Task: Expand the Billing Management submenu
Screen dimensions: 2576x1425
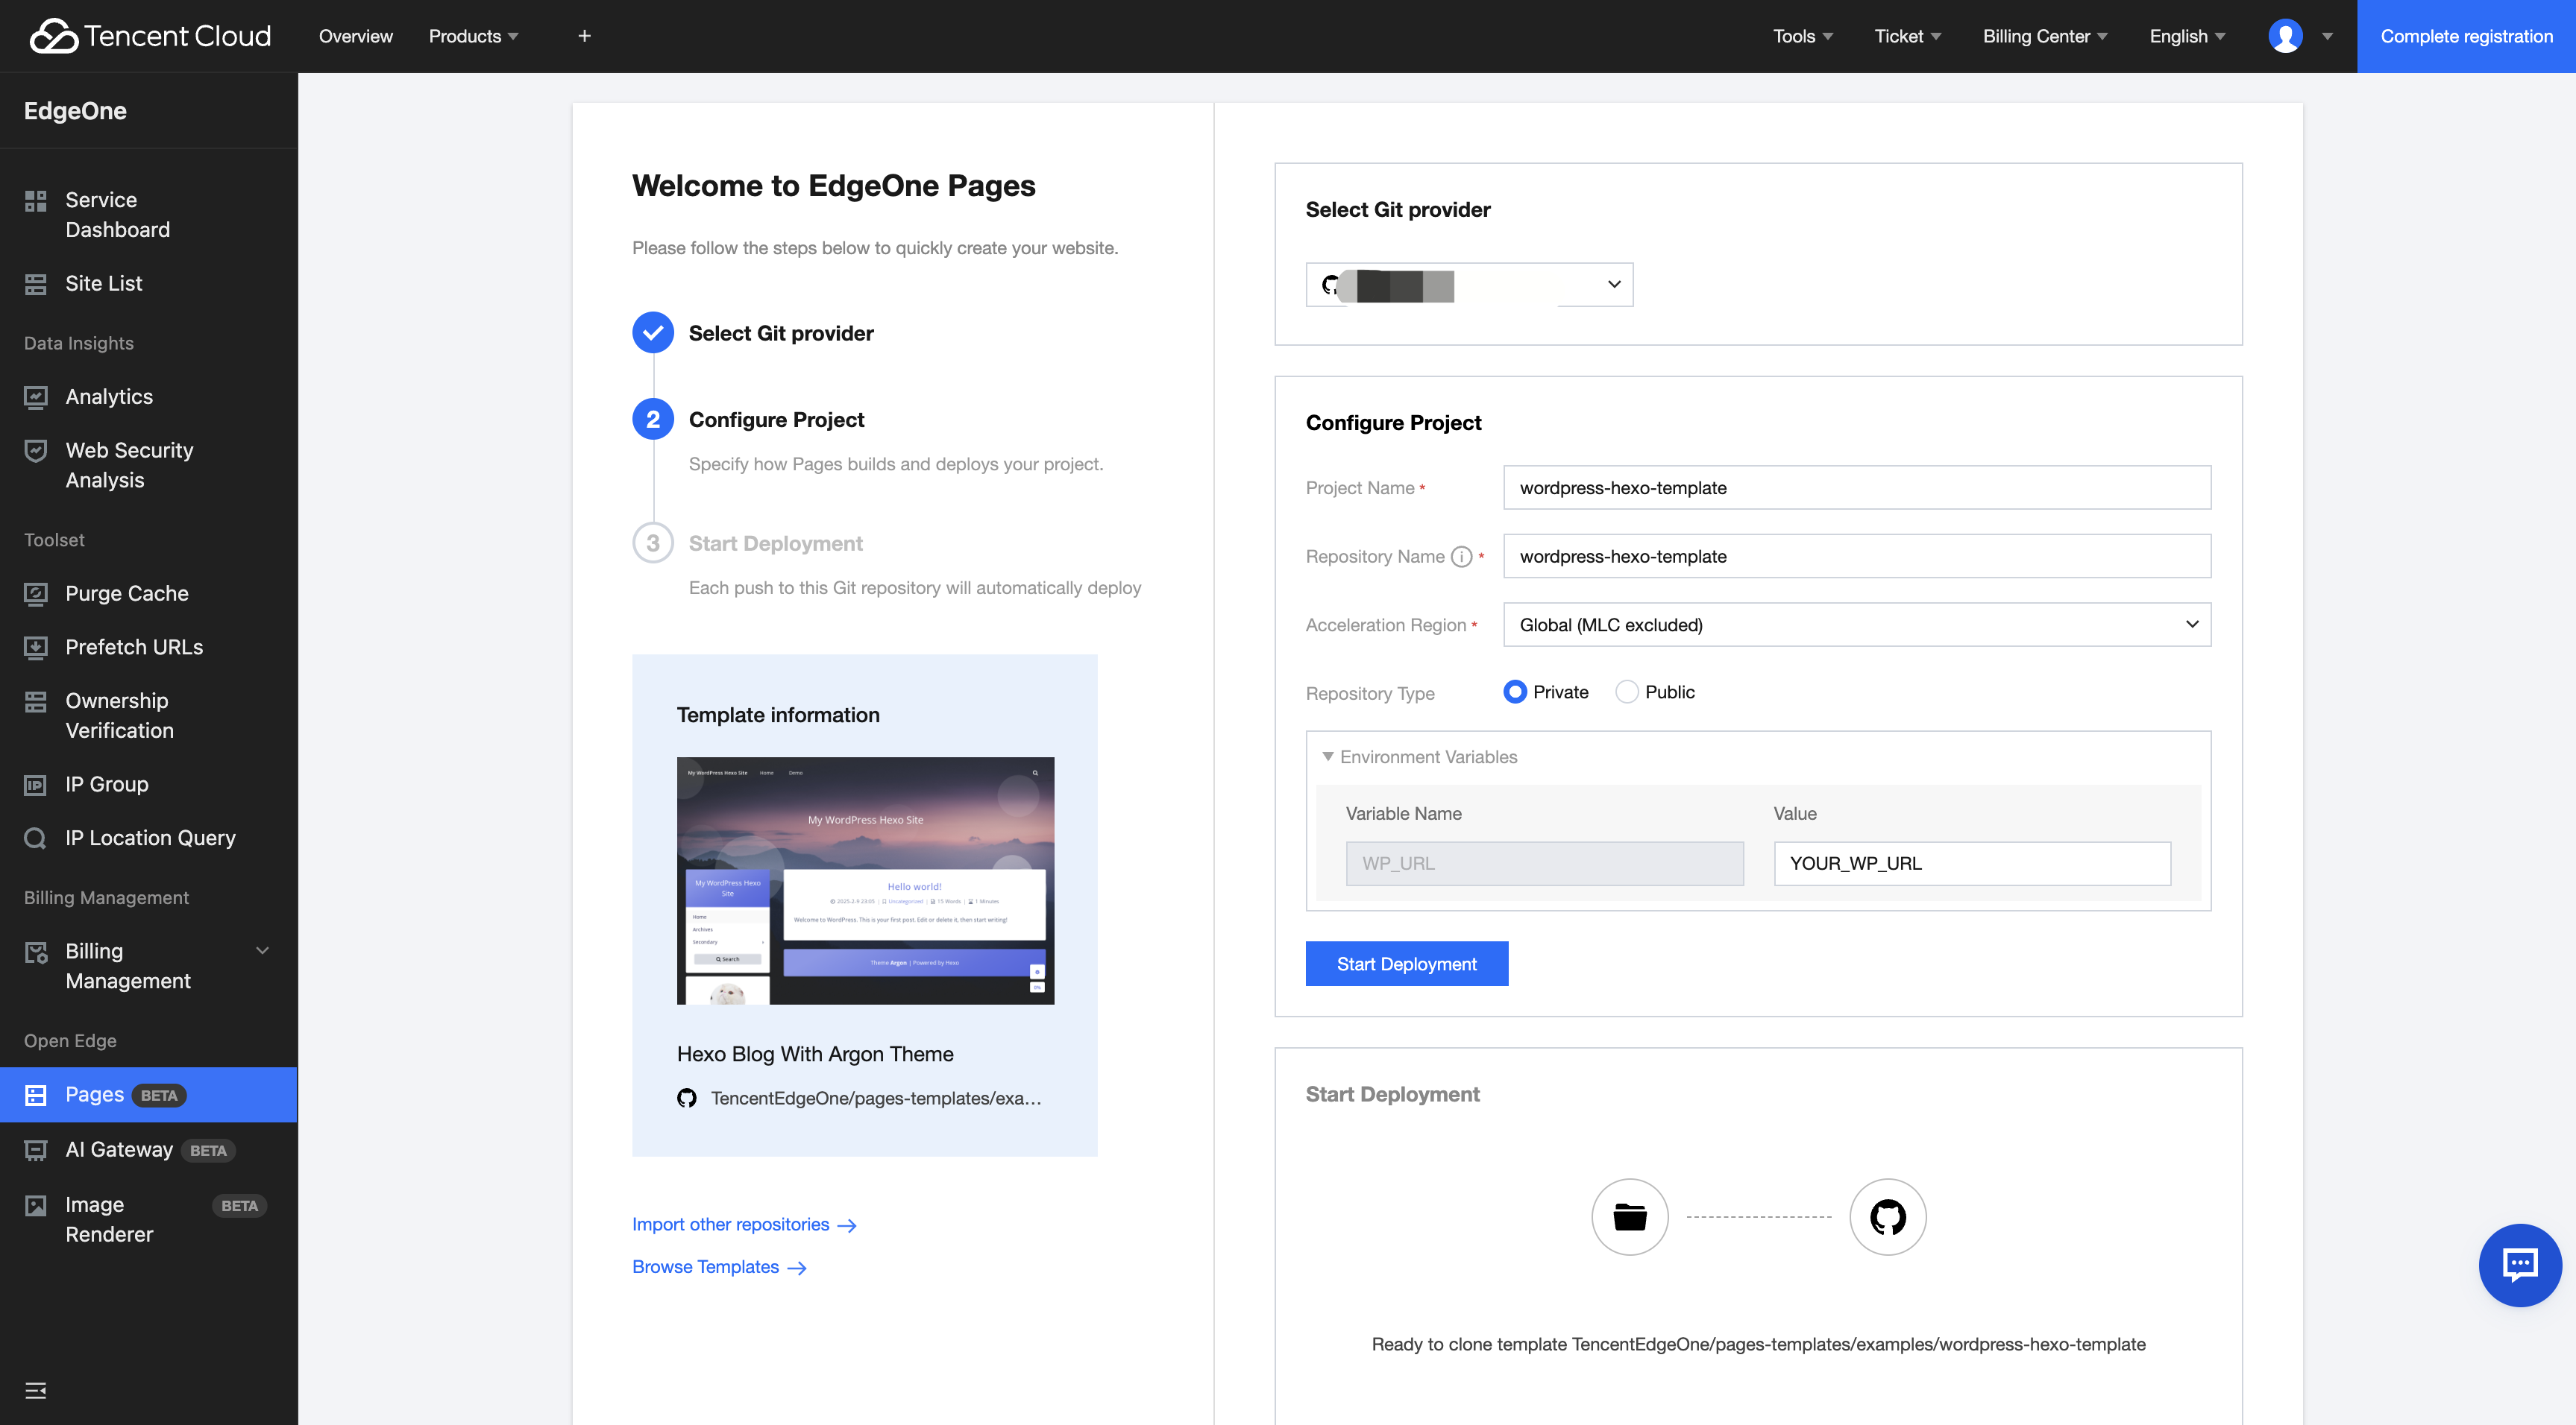Action: [x=263, y=950]
